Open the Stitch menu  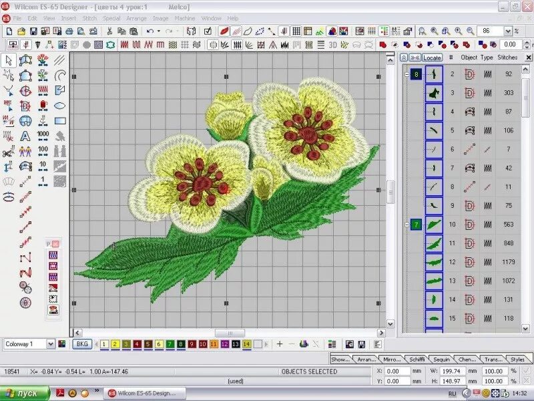[x=89, y=19]
